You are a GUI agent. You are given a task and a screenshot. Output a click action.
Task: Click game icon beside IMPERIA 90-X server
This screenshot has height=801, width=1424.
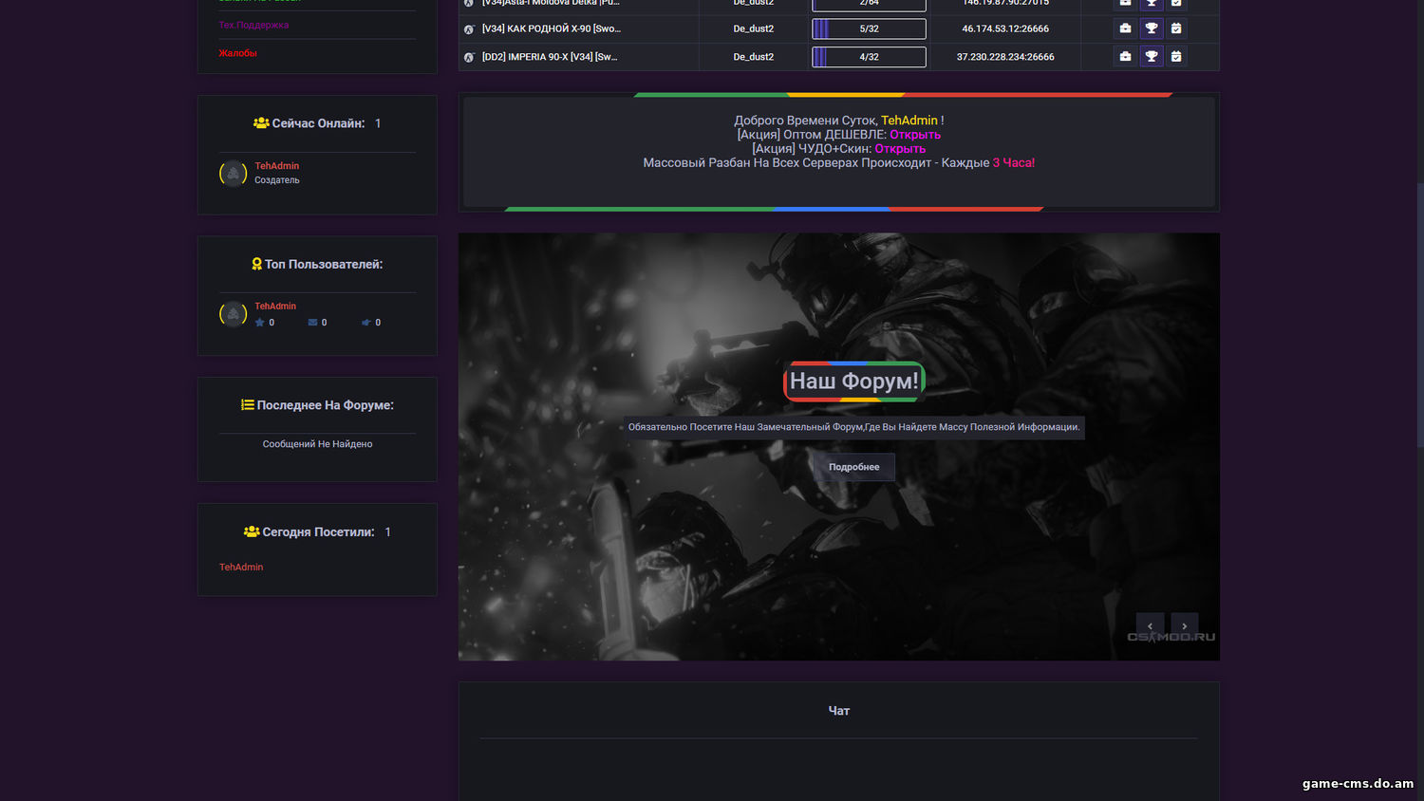(469, 58)
